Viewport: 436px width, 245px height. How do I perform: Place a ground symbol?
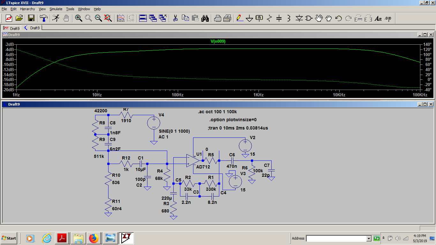coord(250,18)
